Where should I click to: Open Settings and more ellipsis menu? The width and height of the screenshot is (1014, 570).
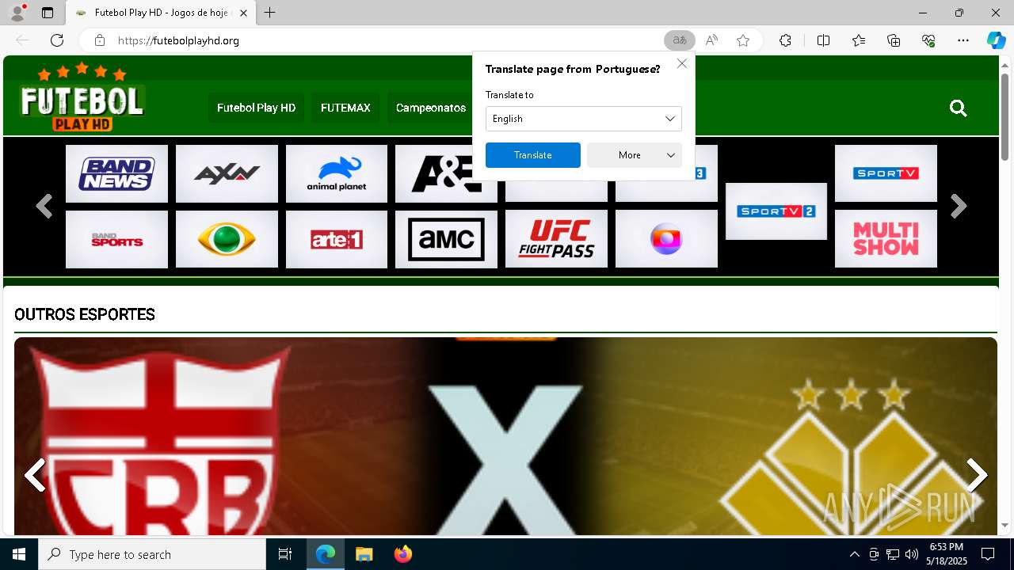point(963,40)
